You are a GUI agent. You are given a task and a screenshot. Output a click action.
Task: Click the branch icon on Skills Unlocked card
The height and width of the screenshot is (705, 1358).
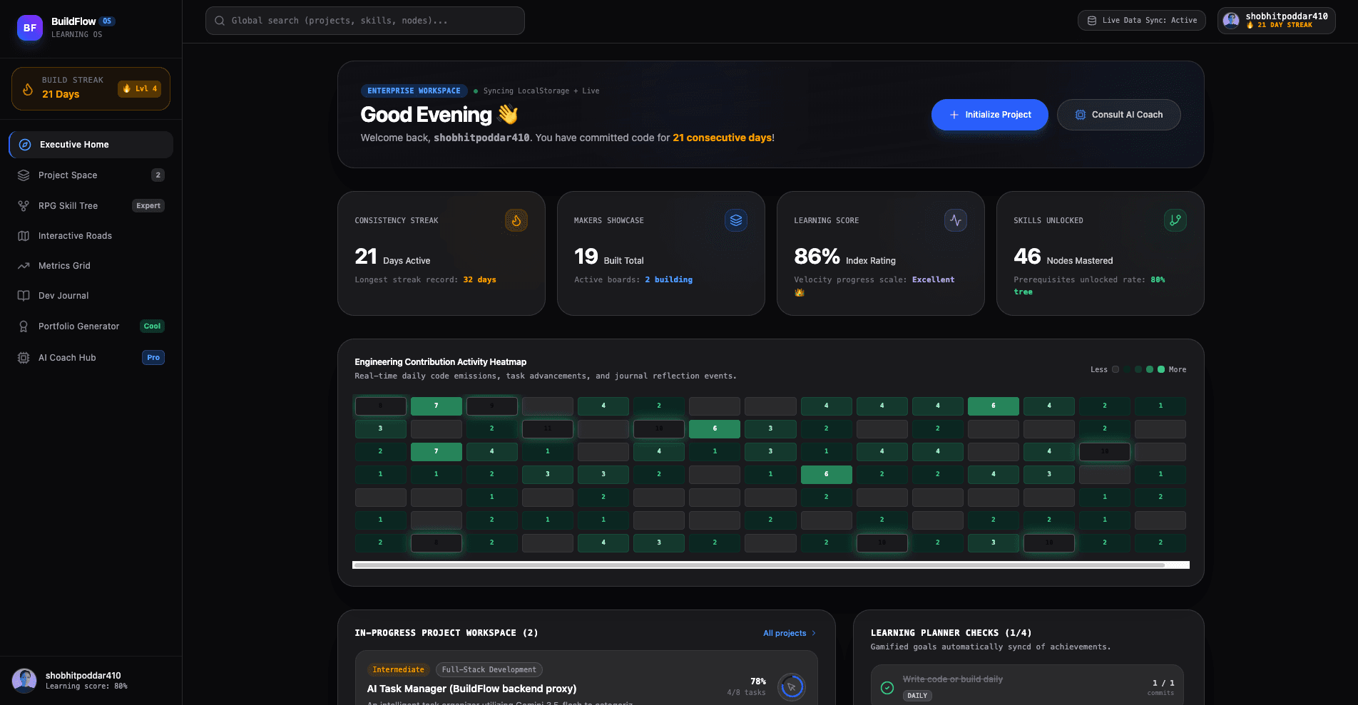tap(1175, 220)
